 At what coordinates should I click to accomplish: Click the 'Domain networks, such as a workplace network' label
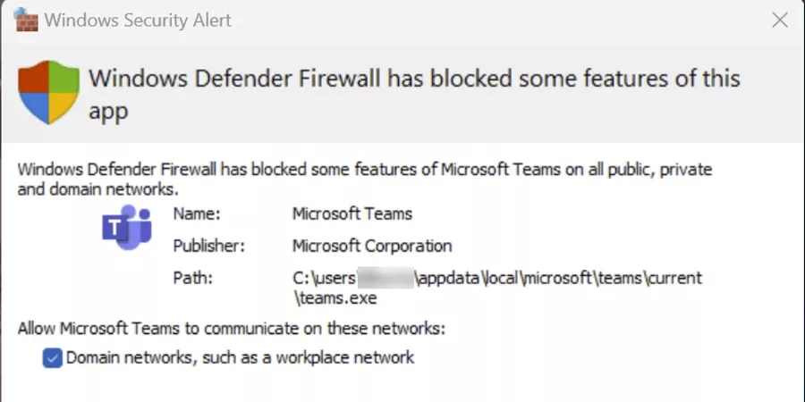coord(241,357)
